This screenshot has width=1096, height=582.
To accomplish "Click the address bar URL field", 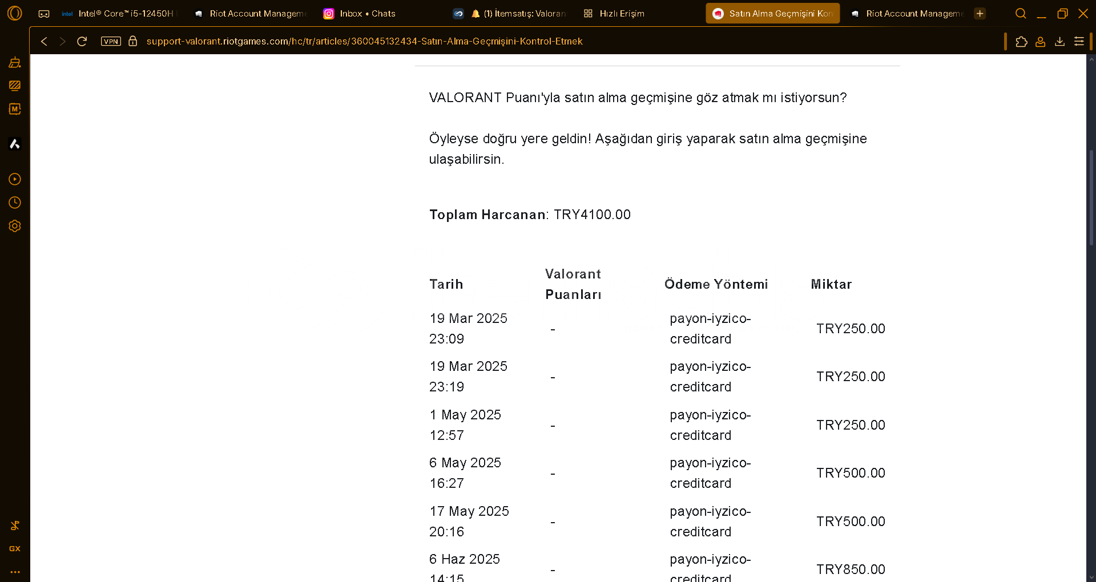I will coord(364,41).
